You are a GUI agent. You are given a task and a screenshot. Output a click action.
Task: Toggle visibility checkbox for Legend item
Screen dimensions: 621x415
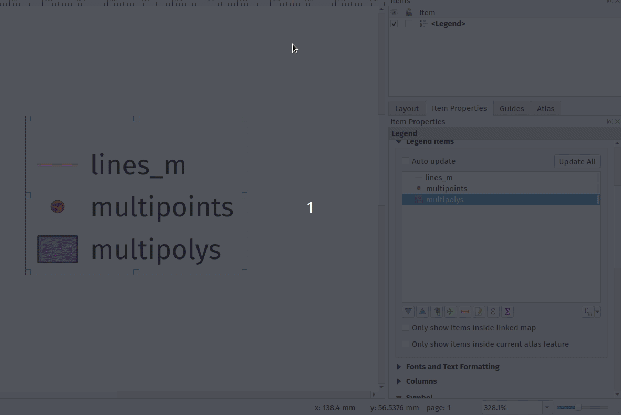pos(394,24)
